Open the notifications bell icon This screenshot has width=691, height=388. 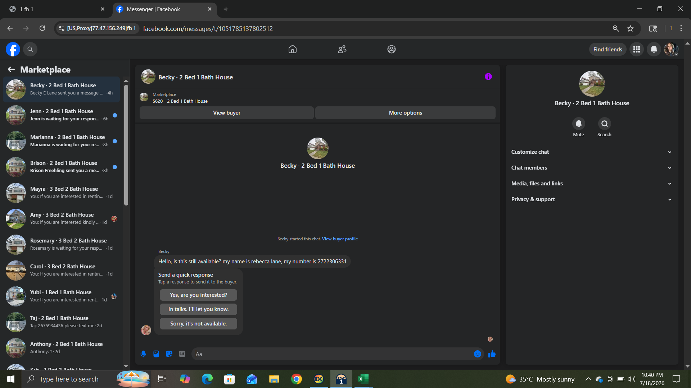coord(654,49)
